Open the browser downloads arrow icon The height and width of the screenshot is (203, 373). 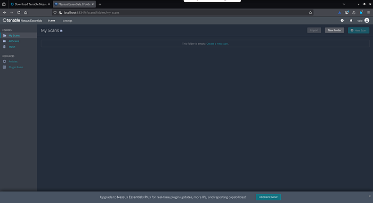[x=339, y=13]
